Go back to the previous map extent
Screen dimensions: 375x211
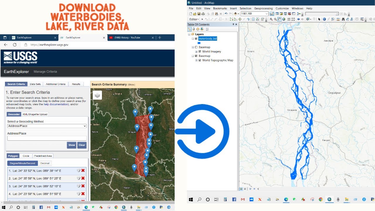pyautogui.click(x=299, y=19)
